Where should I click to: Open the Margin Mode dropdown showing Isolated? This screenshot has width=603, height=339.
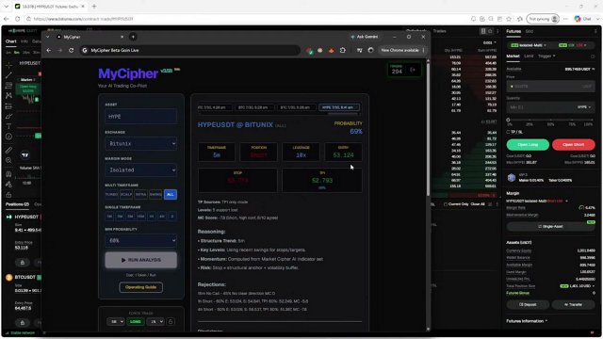pyautogui.click(x=140, y=169)
